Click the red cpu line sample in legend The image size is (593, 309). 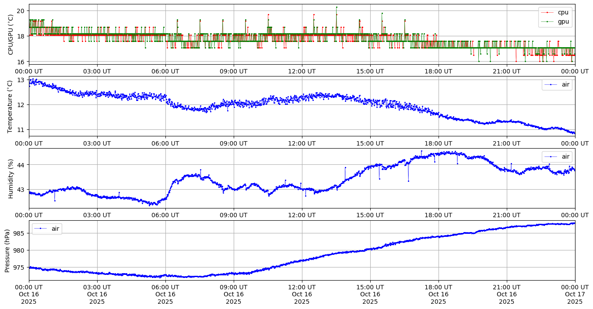(x=547, y=12)
